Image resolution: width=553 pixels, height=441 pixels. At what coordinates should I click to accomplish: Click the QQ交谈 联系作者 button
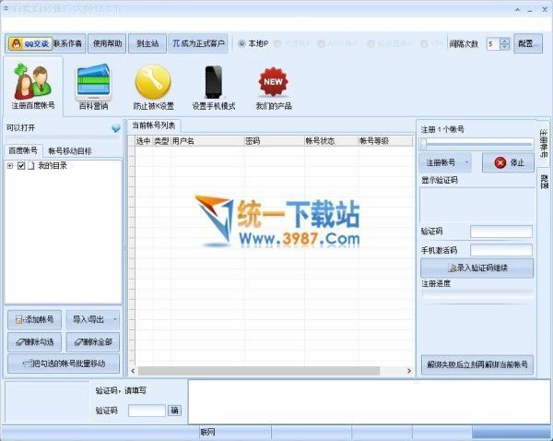pos(45,43)
